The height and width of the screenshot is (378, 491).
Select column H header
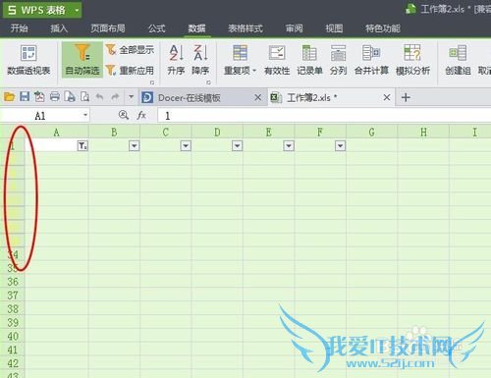pyautogui.click(x=423, y=132)
